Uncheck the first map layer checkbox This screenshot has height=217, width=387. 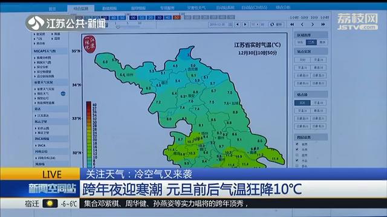297,144
